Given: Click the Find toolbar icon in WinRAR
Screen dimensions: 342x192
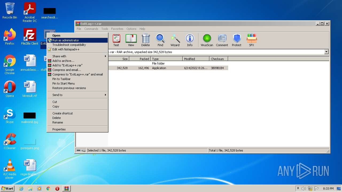Looking at the screenshot, I should [x=160, y=40].
